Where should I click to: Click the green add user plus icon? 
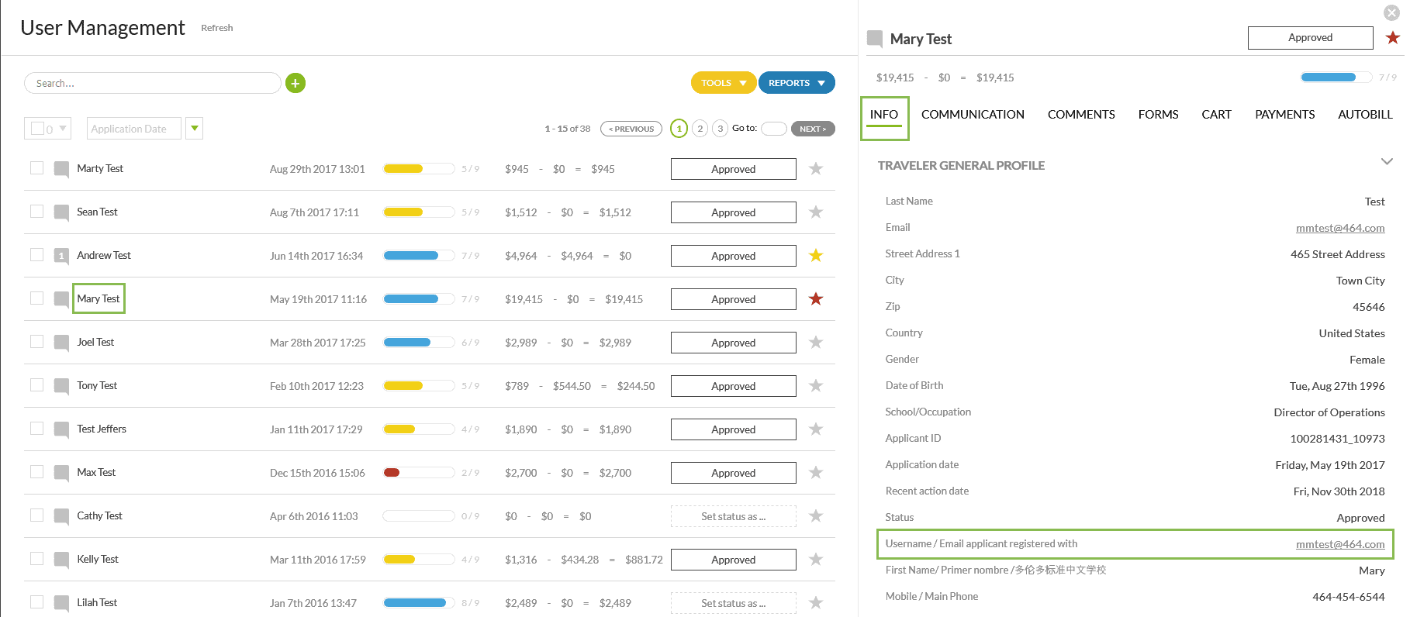pyautogui.click(x=295, y=83)
